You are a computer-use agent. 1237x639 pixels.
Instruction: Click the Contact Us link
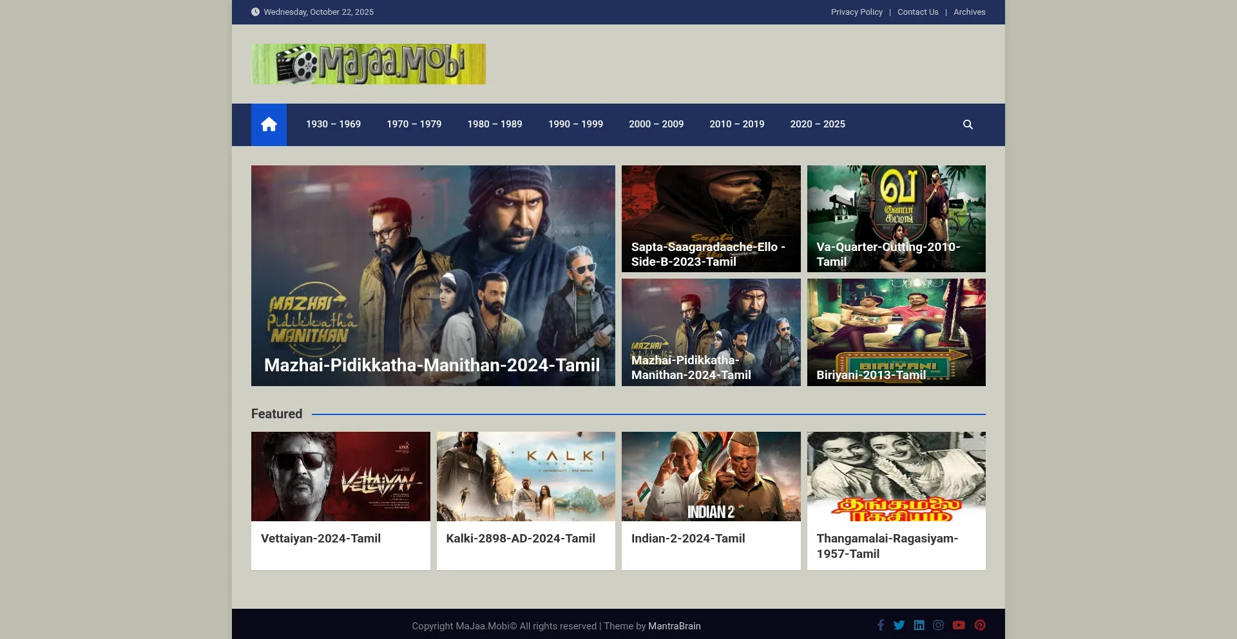click(x=917, y=12)
